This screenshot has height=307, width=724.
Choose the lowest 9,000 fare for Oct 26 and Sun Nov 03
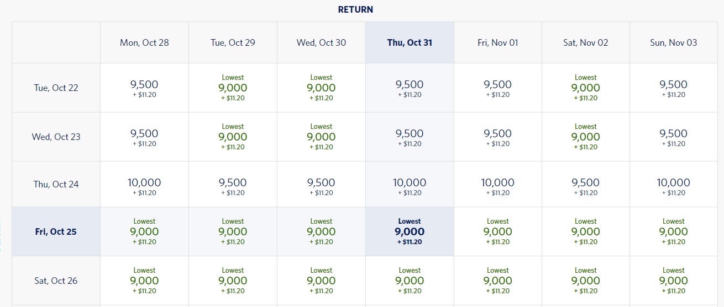(674, 281)
